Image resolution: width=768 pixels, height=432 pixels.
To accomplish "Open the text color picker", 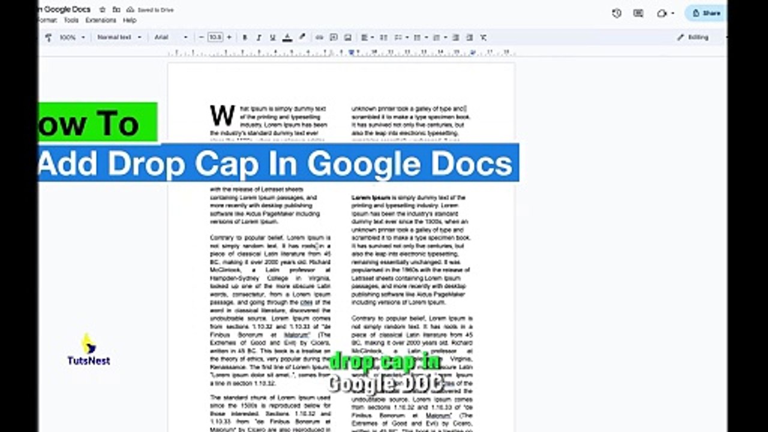I will pyautogui.click(x=287, y=37).
